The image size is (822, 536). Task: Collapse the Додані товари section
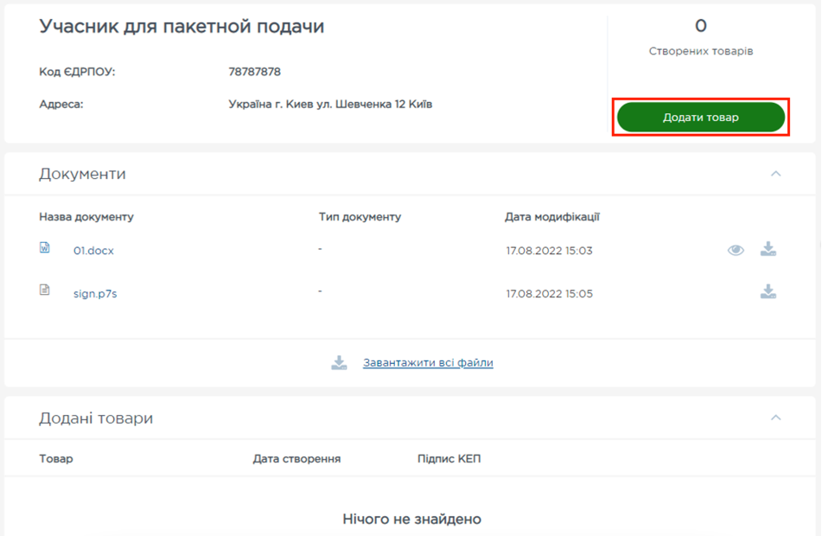775,418
